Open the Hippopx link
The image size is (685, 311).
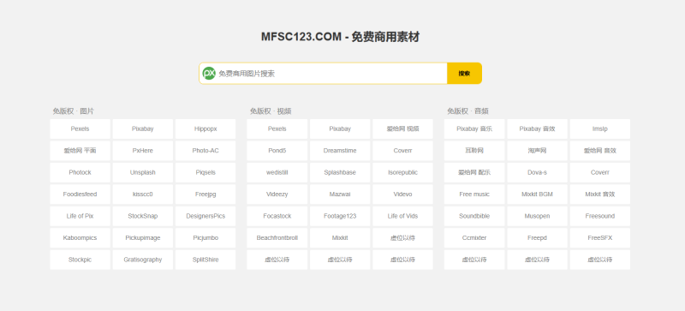click(205, 129)
